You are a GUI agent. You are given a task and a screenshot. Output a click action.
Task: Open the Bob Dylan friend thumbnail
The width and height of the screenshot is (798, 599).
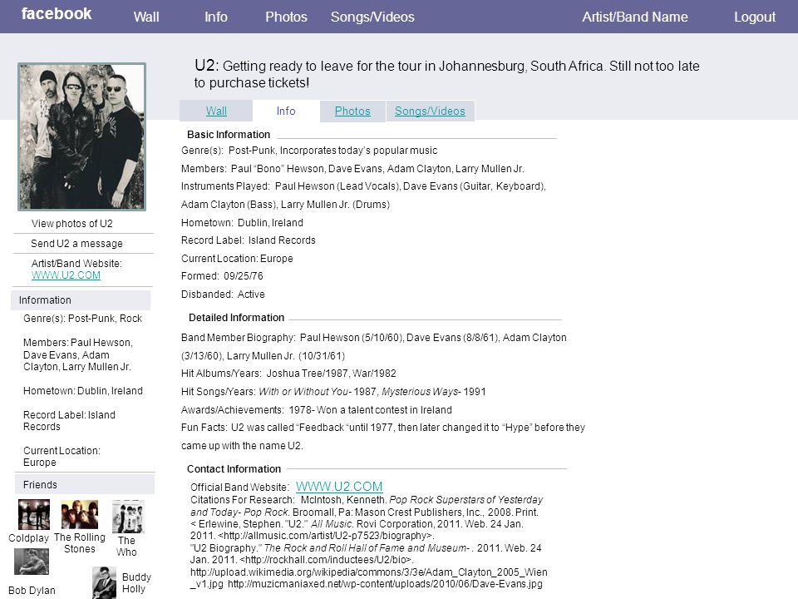tap(32, 562)
